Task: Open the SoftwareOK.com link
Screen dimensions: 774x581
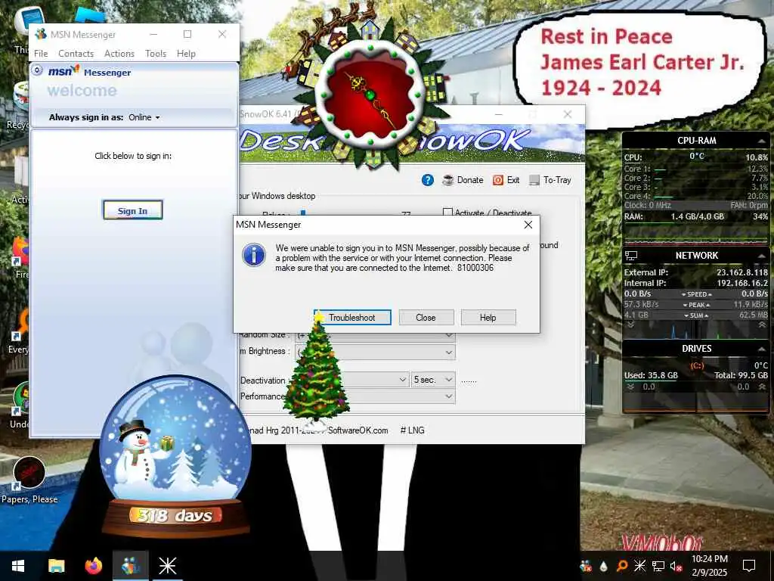Action: coord(358,430)
